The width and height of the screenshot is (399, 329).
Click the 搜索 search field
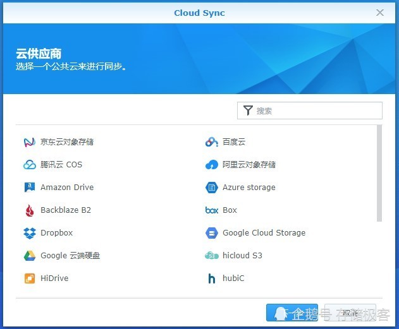point(310,111)
